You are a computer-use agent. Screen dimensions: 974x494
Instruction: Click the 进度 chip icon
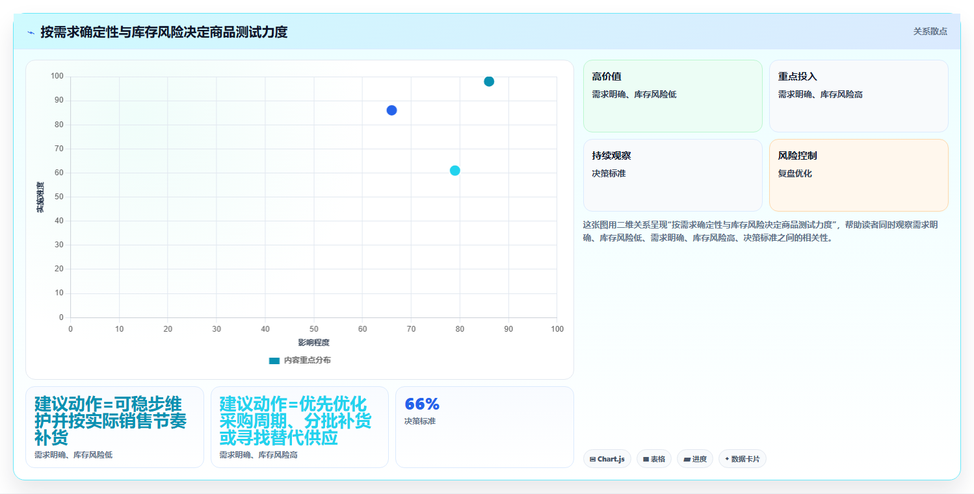coord(687,460)
